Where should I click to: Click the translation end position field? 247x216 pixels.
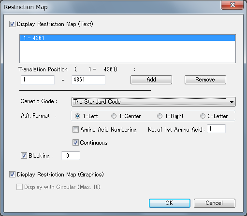[x=88, y=80]
